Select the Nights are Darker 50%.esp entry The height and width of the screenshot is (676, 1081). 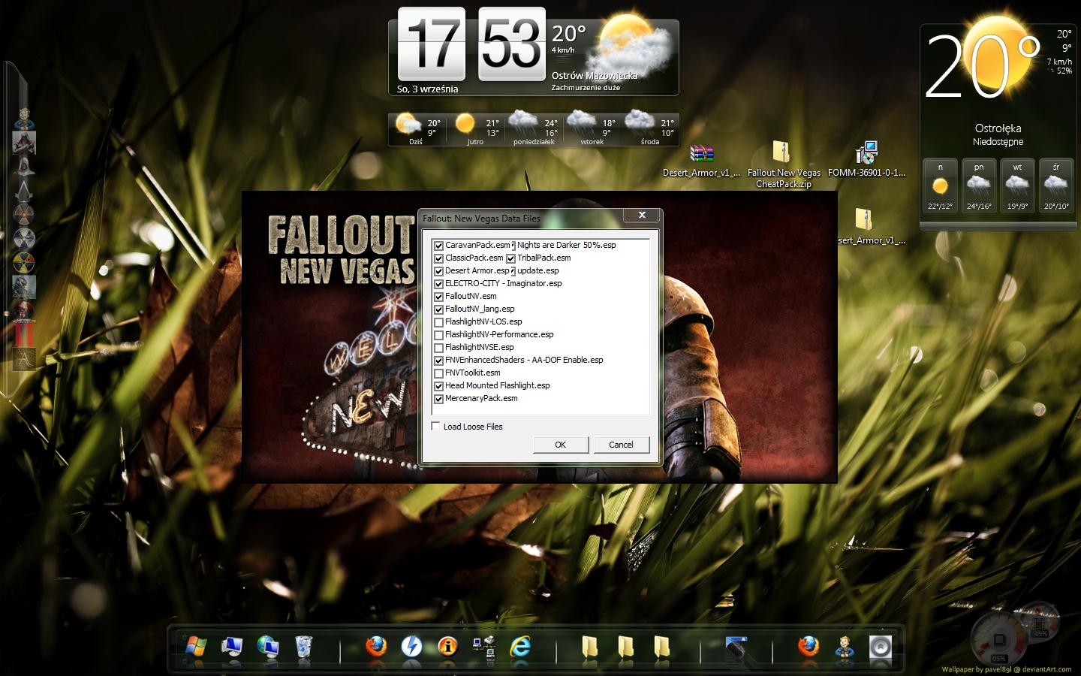click(566, 245)
